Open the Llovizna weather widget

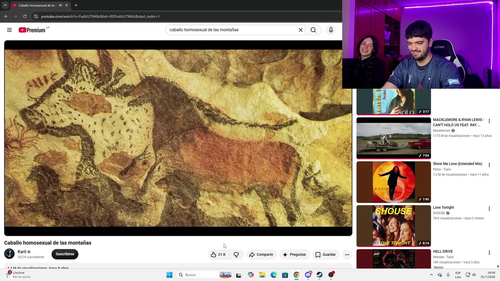point(18,275)
